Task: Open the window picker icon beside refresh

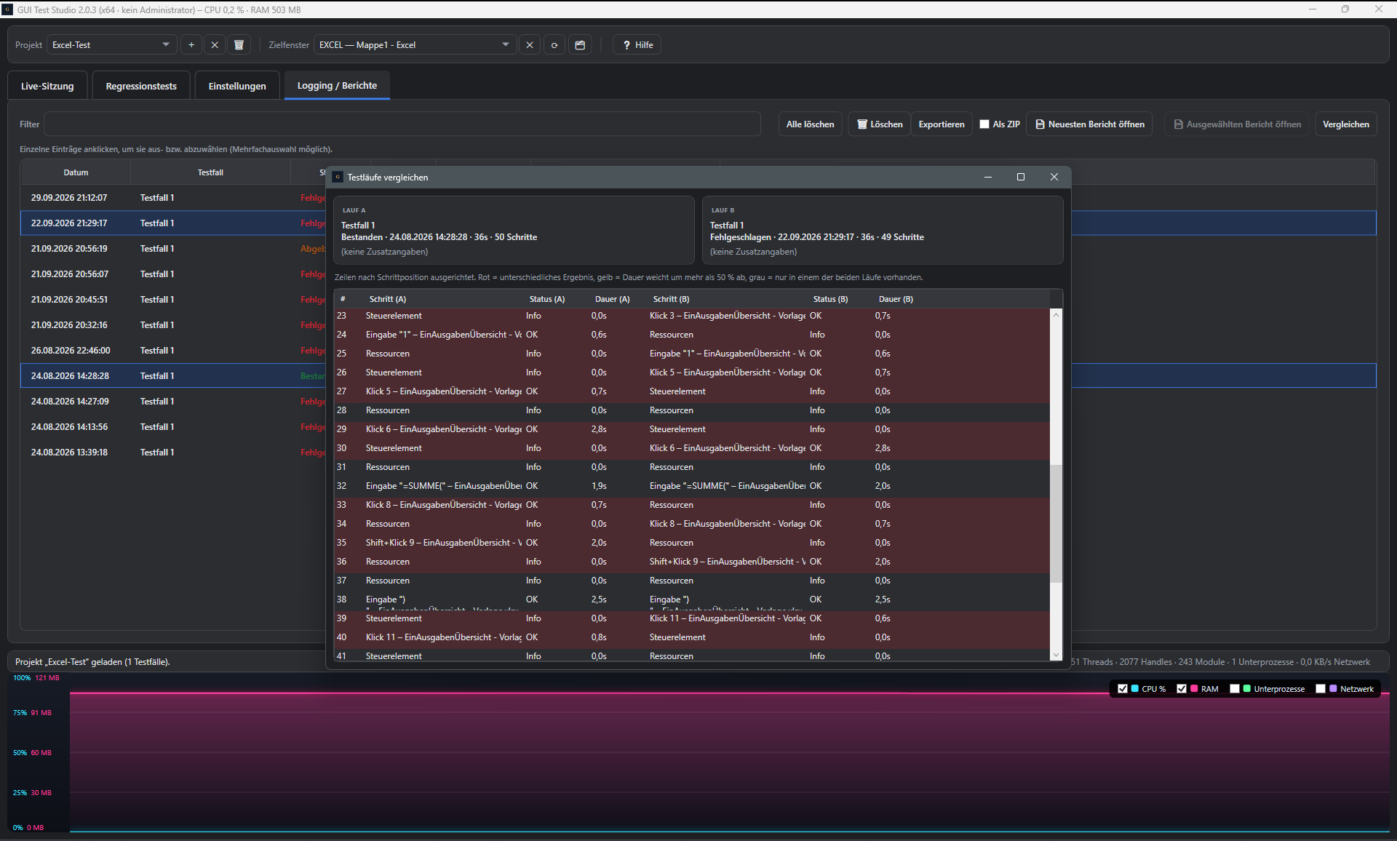Action: (x=580, y=45)
